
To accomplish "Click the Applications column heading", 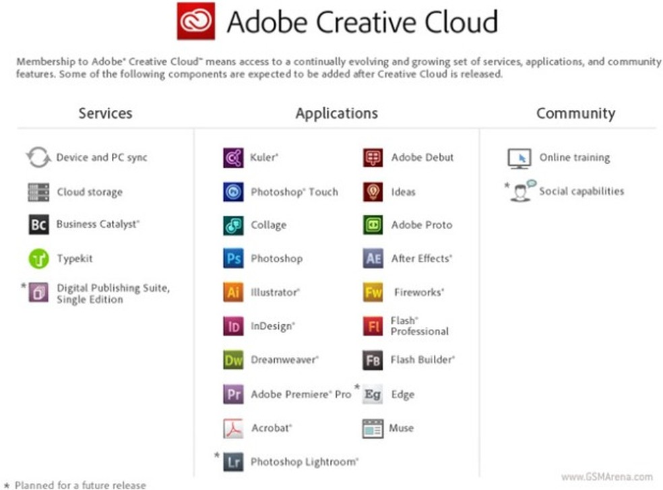I will [x=337, y=113].
